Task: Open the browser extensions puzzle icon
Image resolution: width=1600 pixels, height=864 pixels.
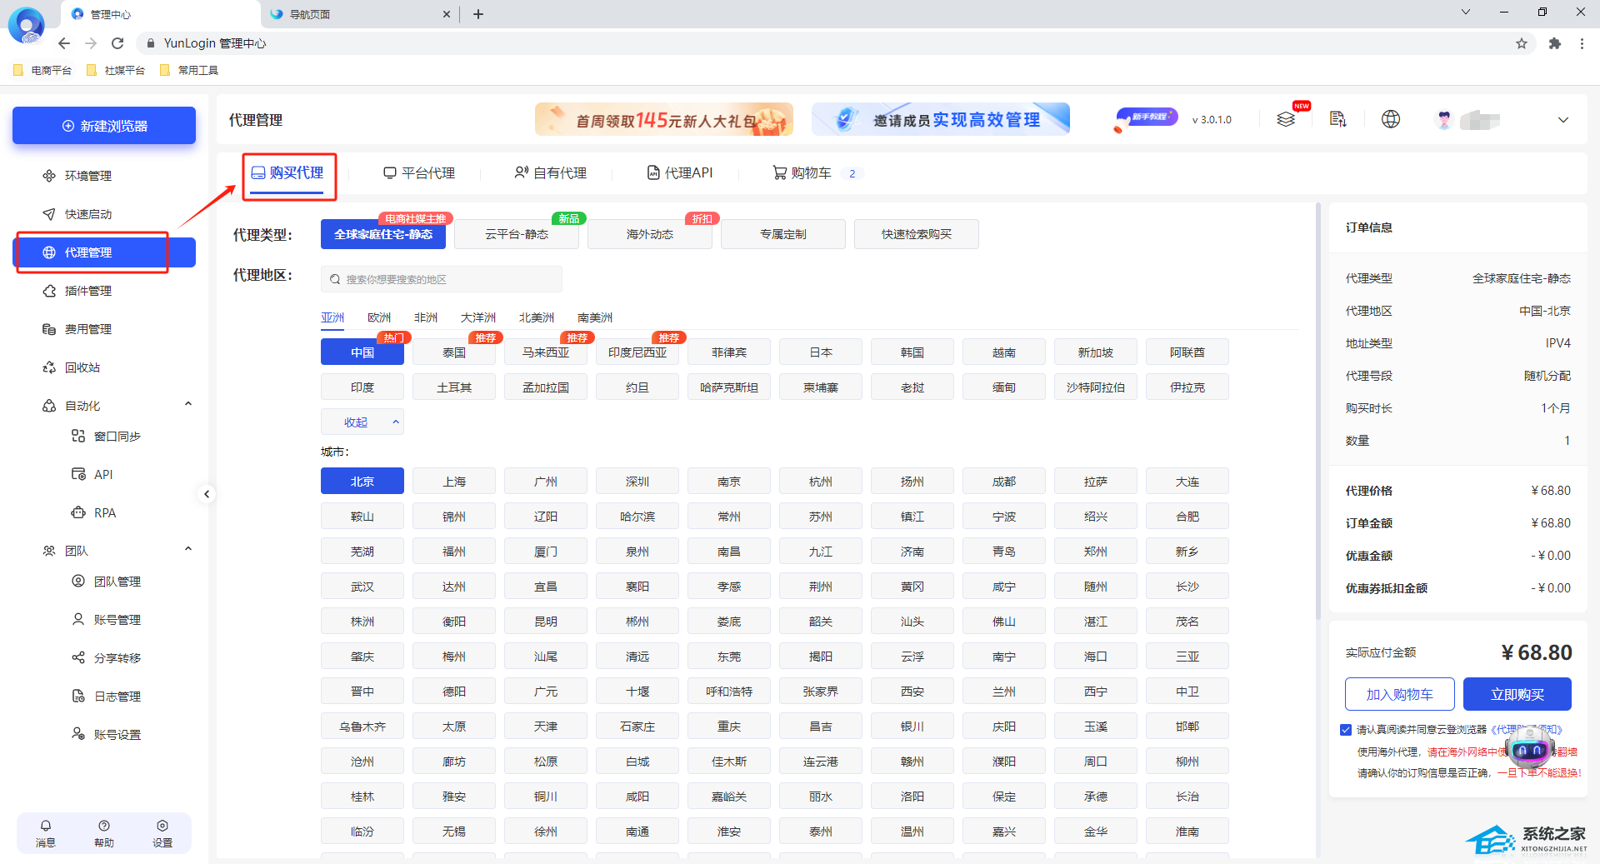Action: 1554,43
